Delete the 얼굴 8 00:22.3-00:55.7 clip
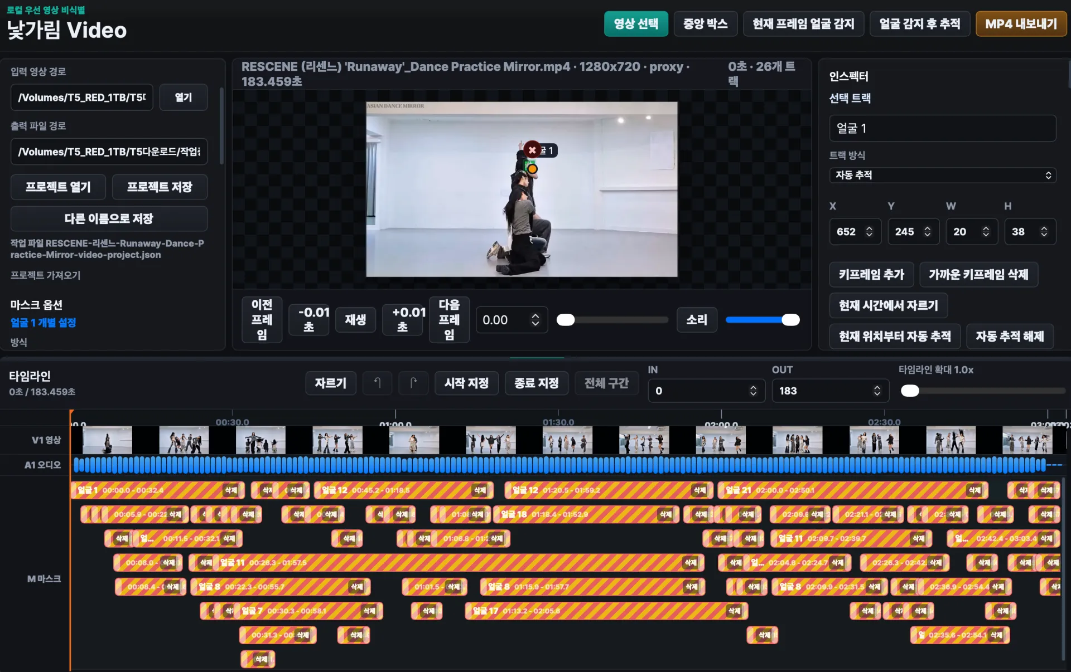Image resolution: width=1071 pixels, height=672 pixels. (356, 587)
